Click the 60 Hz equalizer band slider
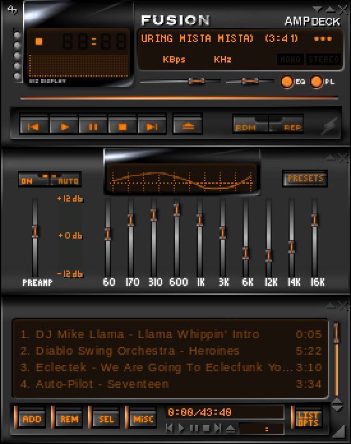 click(108, 234)
